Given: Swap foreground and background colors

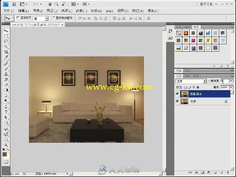Looking at the screenshot, I should 8,149.
